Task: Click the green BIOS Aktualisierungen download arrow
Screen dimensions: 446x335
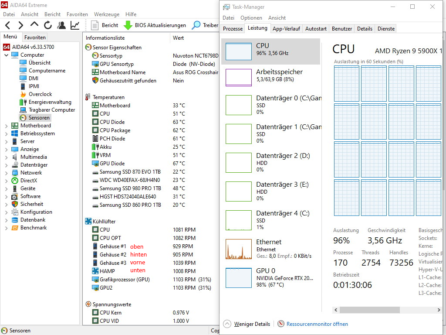Action: coord(128,25)
